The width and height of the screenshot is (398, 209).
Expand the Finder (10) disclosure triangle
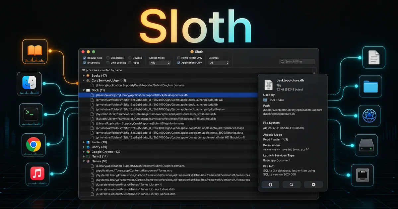click(84, 142)
